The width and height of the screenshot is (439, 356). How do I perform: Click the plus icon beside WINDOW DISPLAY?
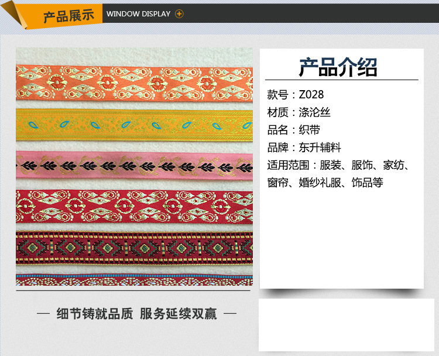(179, 13)
